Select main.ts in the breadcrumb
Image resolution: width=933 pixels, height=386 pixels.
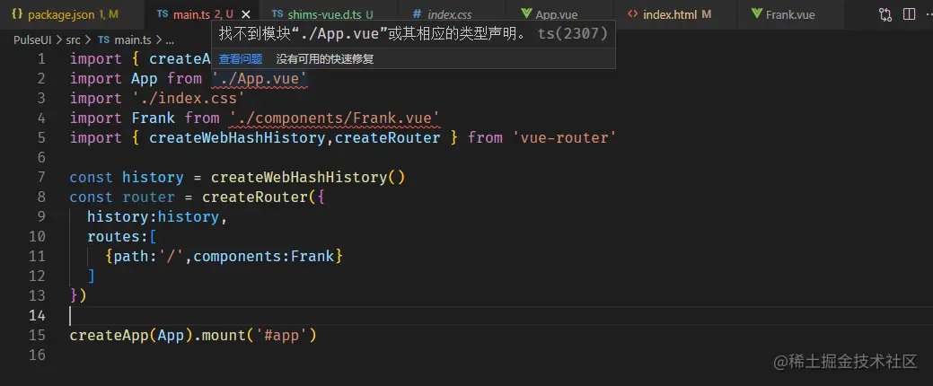coord(133,39)
